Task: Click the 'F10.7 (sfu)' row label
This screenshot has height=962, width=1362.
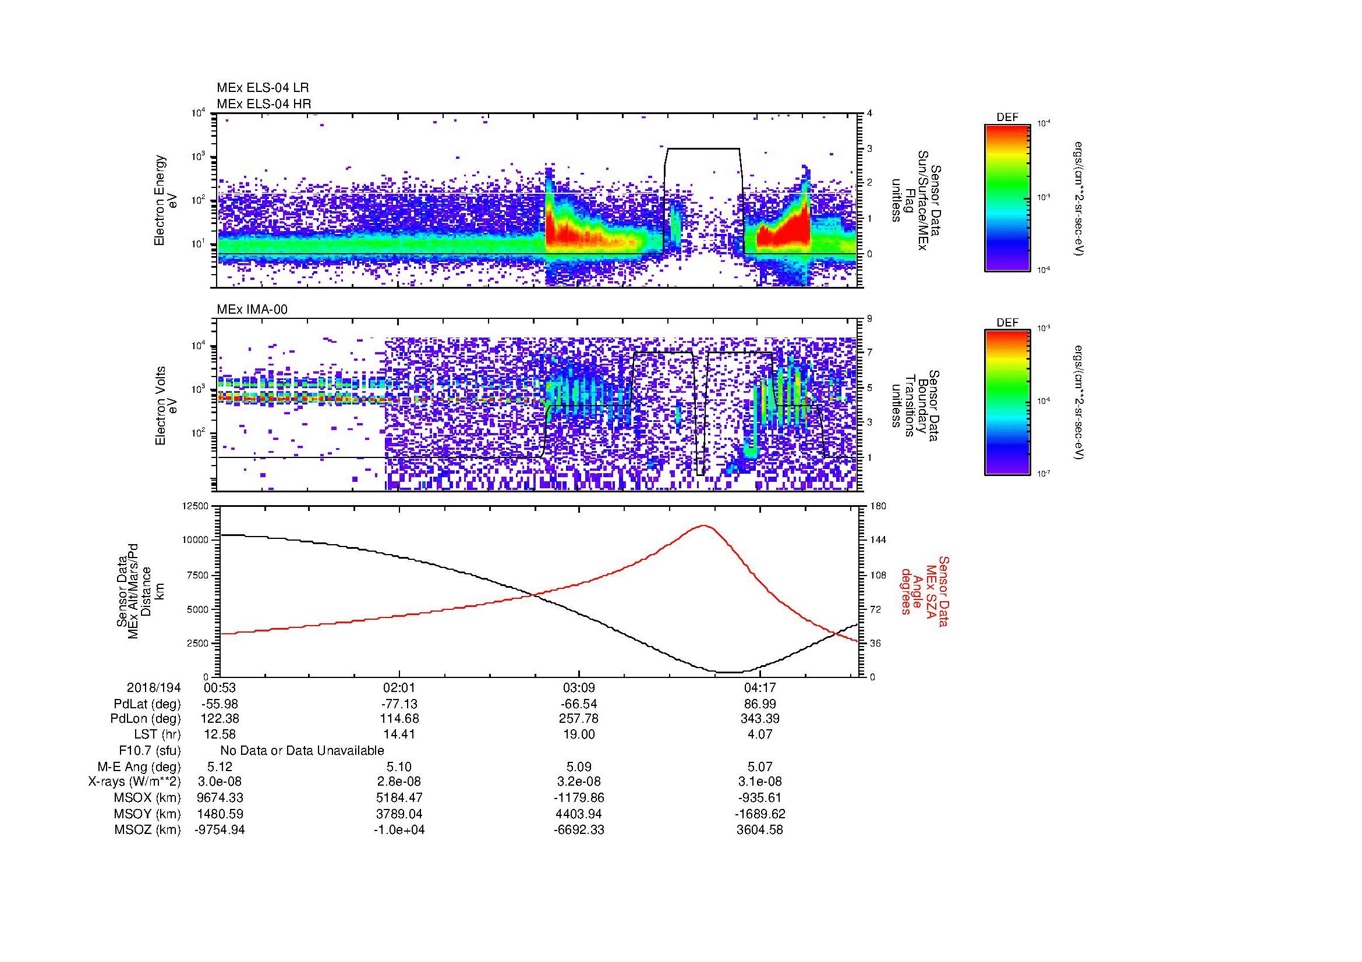Action: point(150,751)
